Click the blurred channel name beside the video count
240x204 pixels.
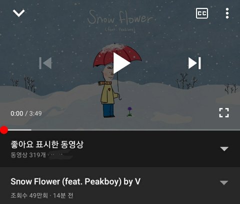tap(61, 156)
